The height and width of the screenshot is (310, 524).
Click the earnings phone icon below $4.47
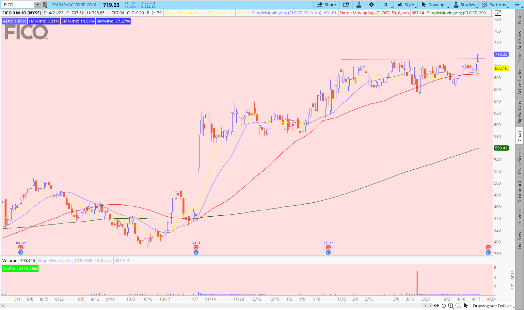tap(21, 247)
